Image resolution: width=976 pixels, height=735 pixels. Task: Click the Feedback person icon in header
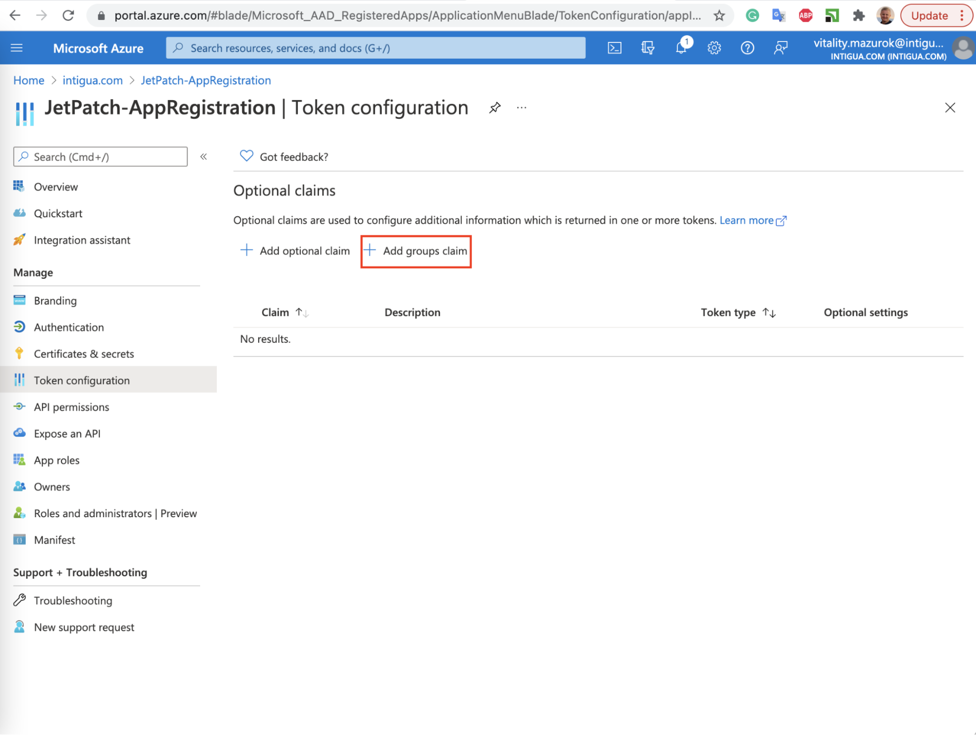pos(780,48)
